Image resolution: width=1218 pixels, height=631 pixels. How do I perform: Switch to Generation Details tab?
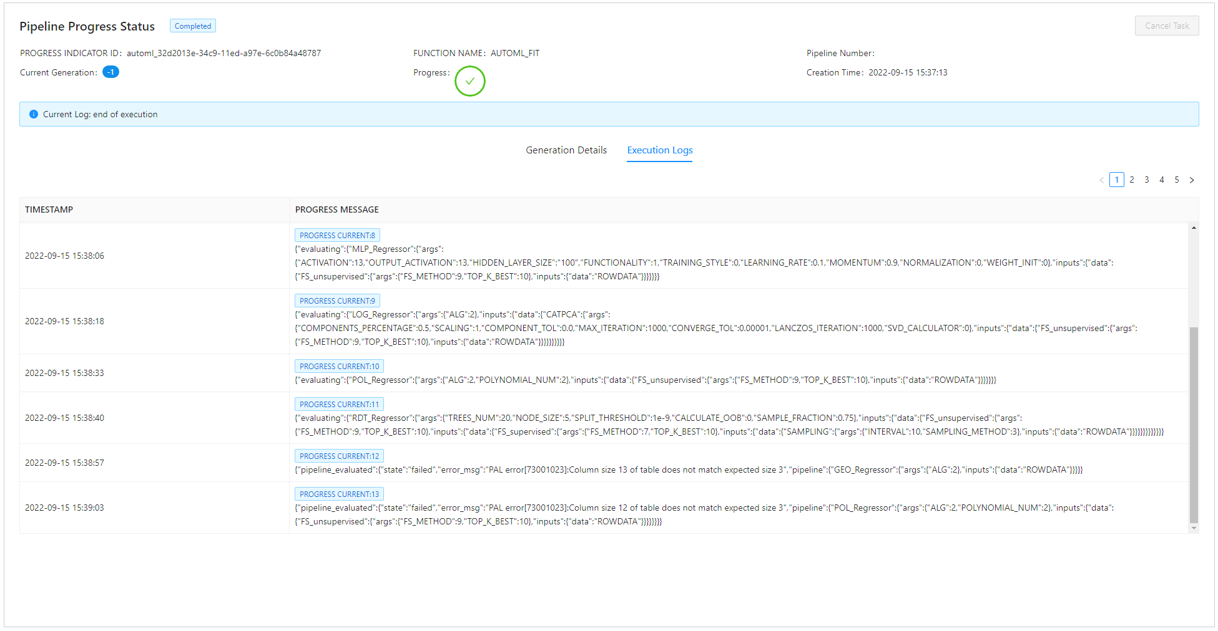point(566,150)
